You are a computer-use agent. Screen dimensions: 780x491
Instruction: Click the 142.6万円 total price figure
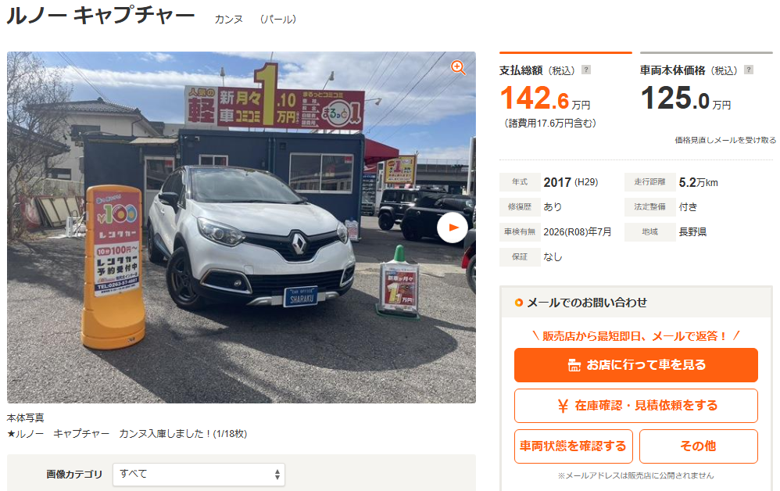tap(545, 98)
